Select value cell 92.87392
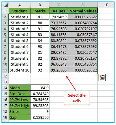116x125 pixels. click(x=59, y=58)
